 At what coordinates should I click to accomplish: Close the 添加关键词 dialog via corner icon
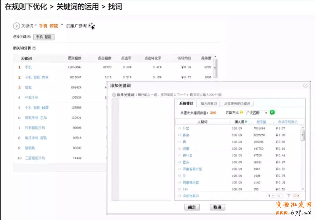pos(305,86)
